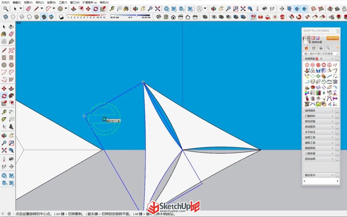Select the Circle tool in left toolbar
Viewport: 347px width, 217px height.
click(x=4, y=65)
